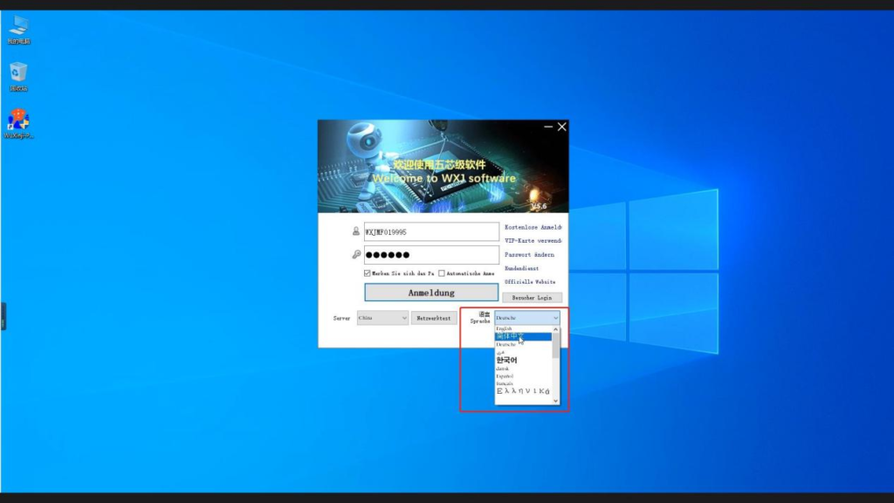Close the WXJ login window
The height and width of the screenshot is (503, 894).
pos(561,127)
